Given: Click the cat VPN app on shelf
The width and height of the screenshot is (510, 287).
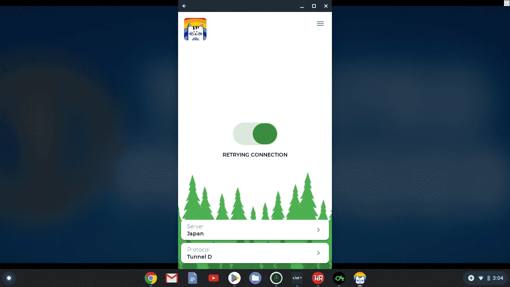Looking at the screenshot, I should [360, 278].
